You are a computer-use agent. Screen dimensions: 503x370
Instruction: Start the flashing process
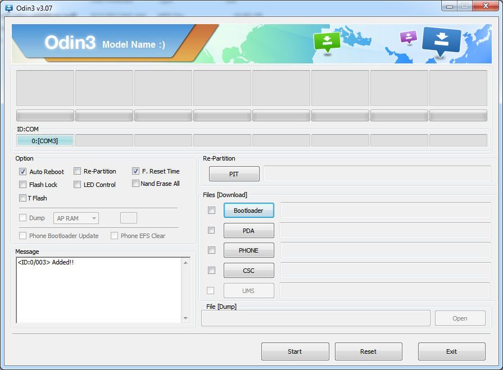click(x=295, y=351)
